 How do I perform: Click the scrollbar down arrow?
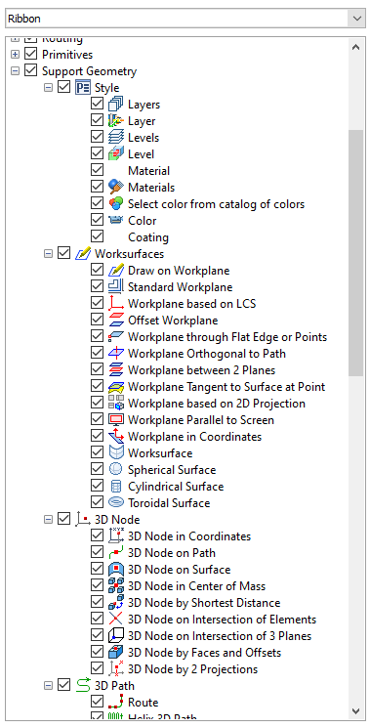(355, 710)
